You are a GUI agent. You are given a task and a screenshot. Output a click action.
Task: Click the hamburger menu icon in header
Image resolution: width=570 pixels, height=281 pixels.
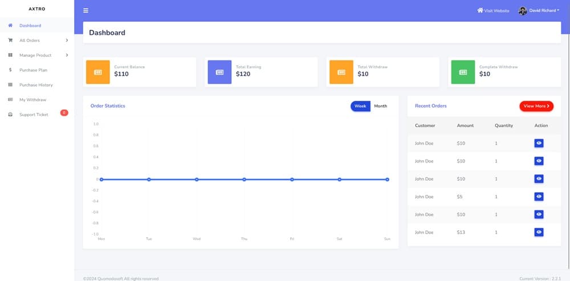pyautogui.click(x=86, y=11)
